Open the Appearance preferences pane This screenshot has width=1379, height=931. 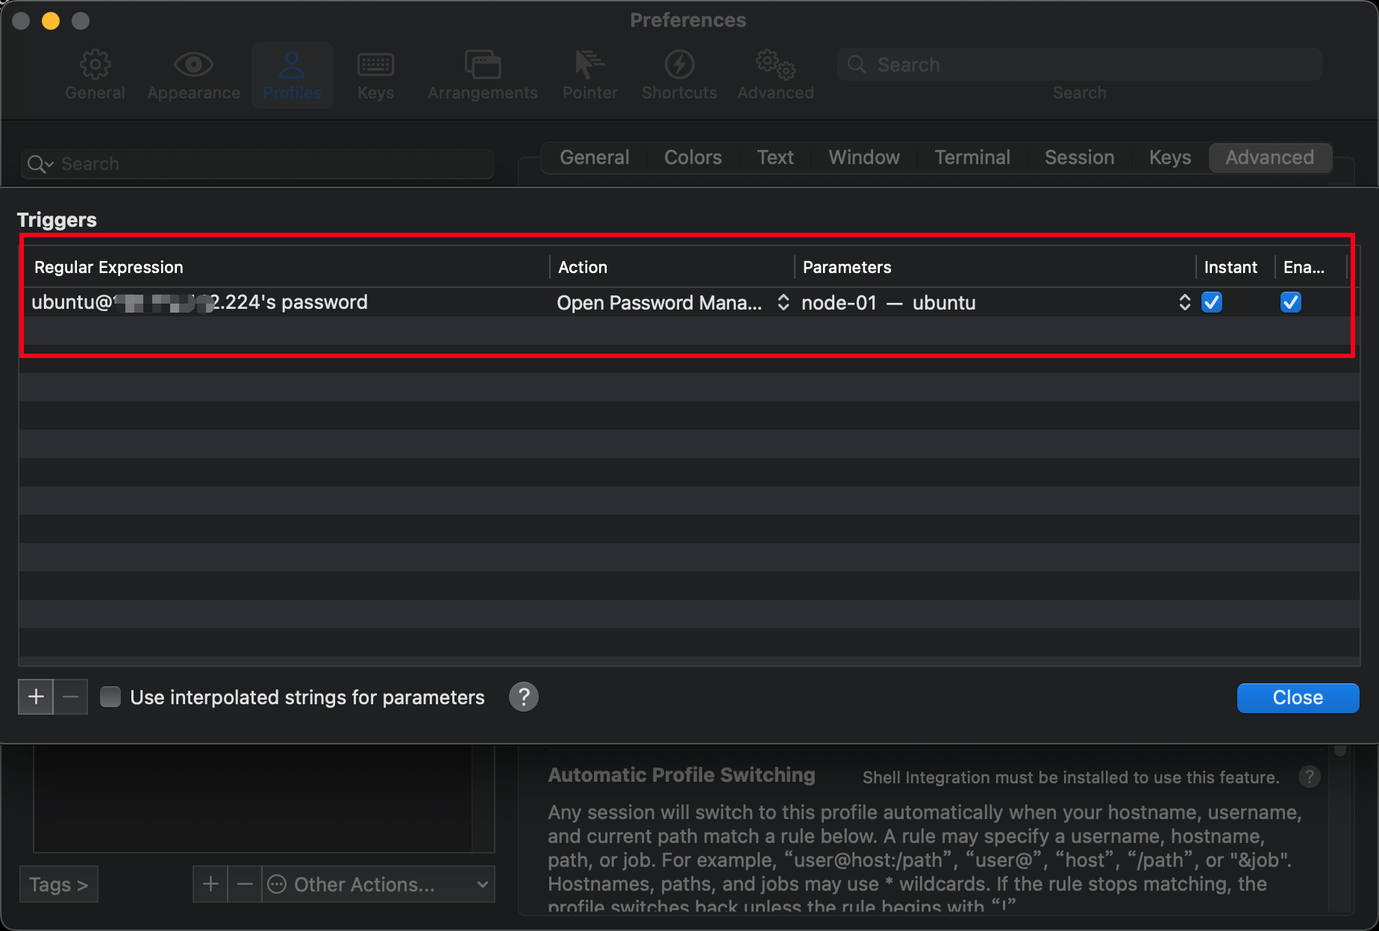(x=193, y=75)
